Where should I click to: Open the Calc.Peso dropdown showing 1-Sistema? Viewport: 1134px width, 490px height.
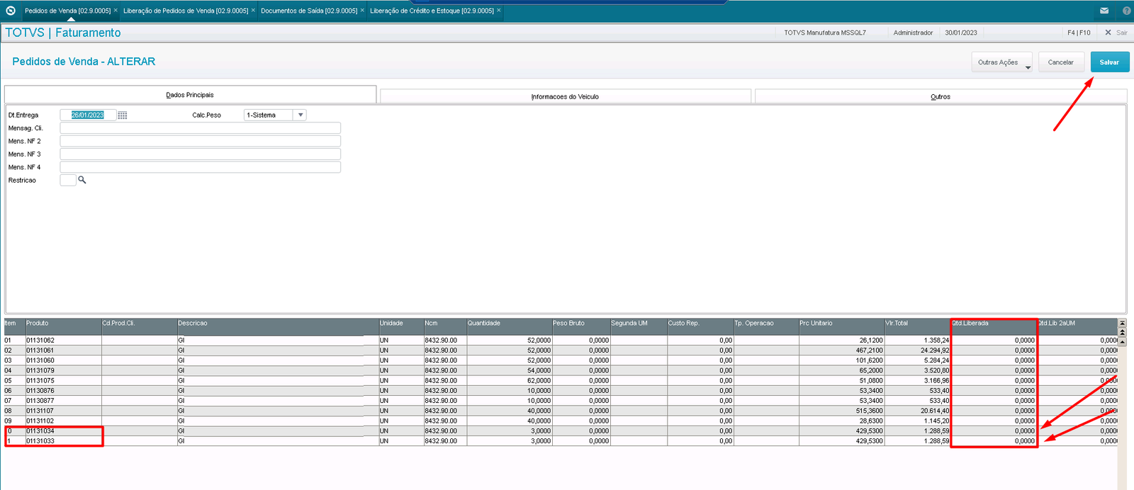[x=275, y=115]
